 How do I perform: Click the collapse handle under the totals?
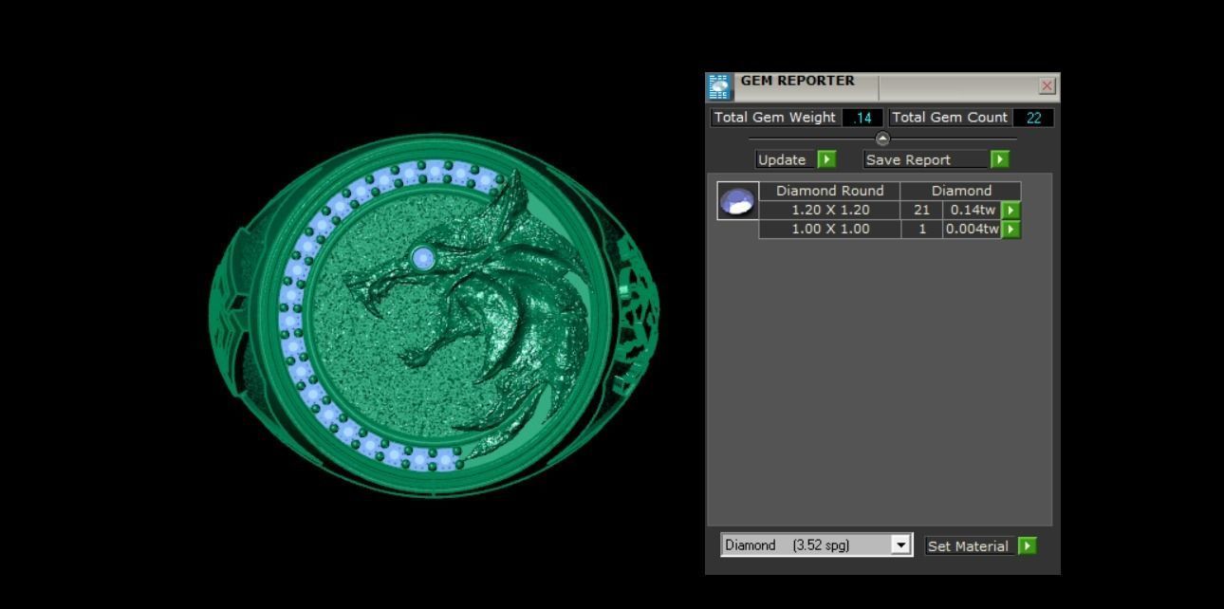[x=882, y=138]
